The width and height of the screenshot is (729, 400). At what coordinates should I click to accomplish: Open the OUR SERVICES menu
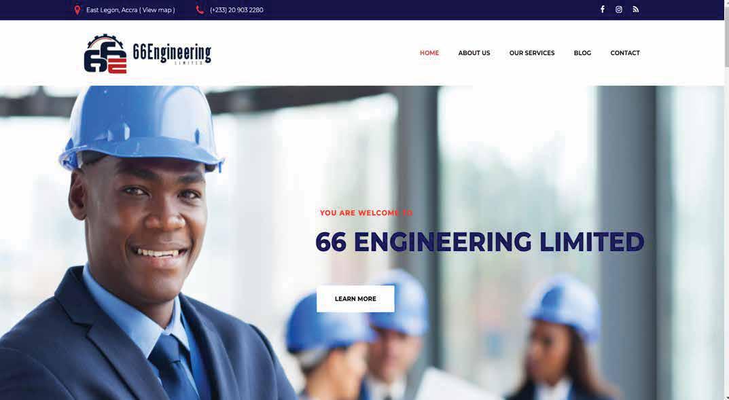point(532,53)
